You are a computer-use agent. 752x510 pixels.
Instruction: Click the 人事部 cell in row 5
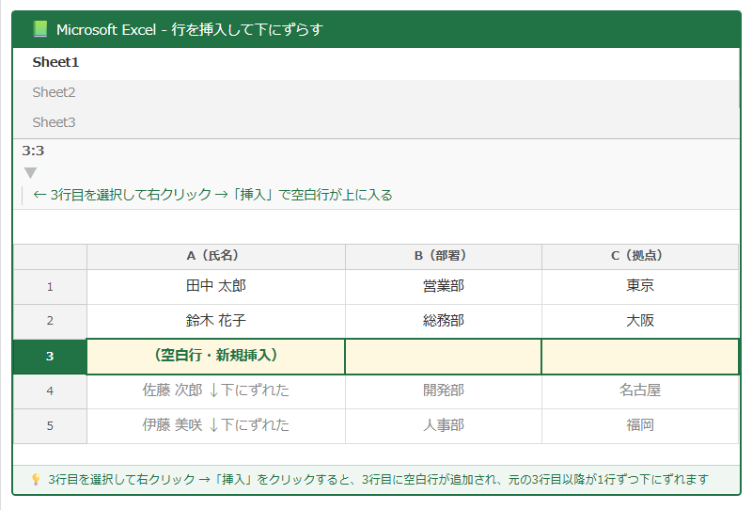[443, 425]
